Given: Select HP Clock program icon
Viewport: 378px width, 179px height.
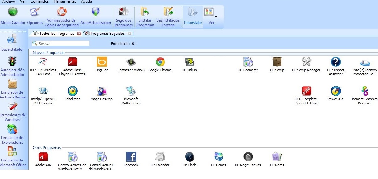Looking at the screenshot, I should 189,159.
